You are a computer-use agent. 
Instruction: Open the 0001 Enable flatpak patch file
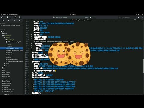(13, 42)
